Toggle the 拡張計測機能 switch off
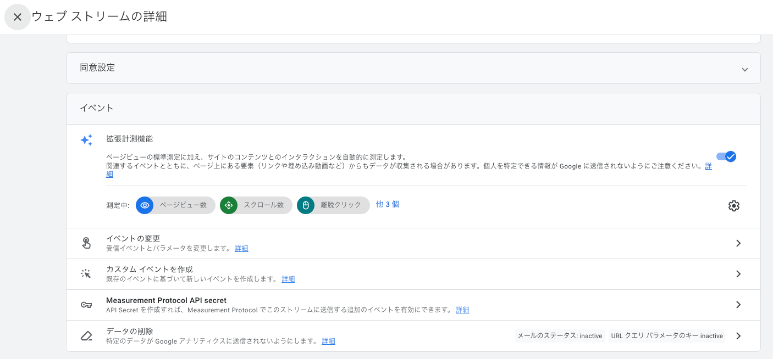Viewport: 773px width, 359px height. coord(726,156)
